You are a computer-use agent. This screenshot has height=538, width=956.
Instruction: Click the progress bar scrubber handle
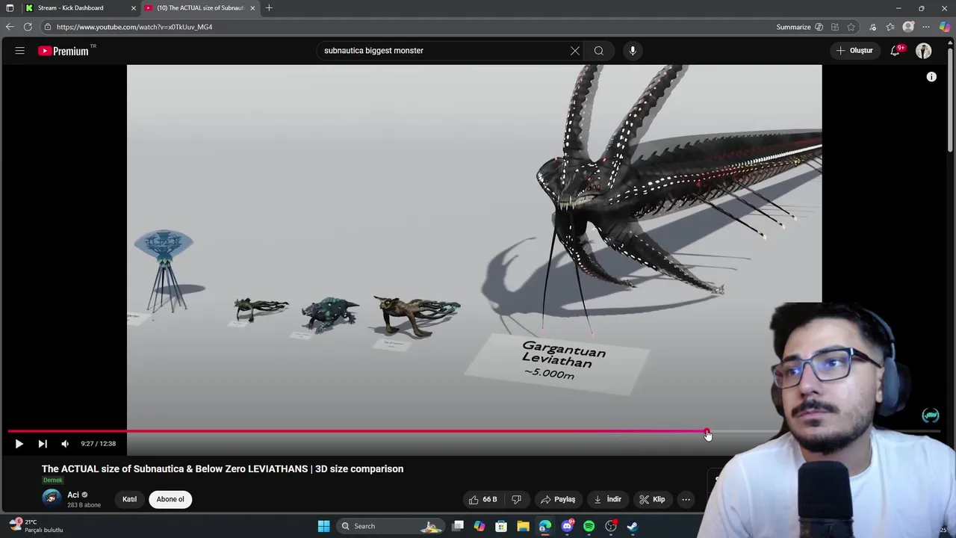click(x=707, y=432)
